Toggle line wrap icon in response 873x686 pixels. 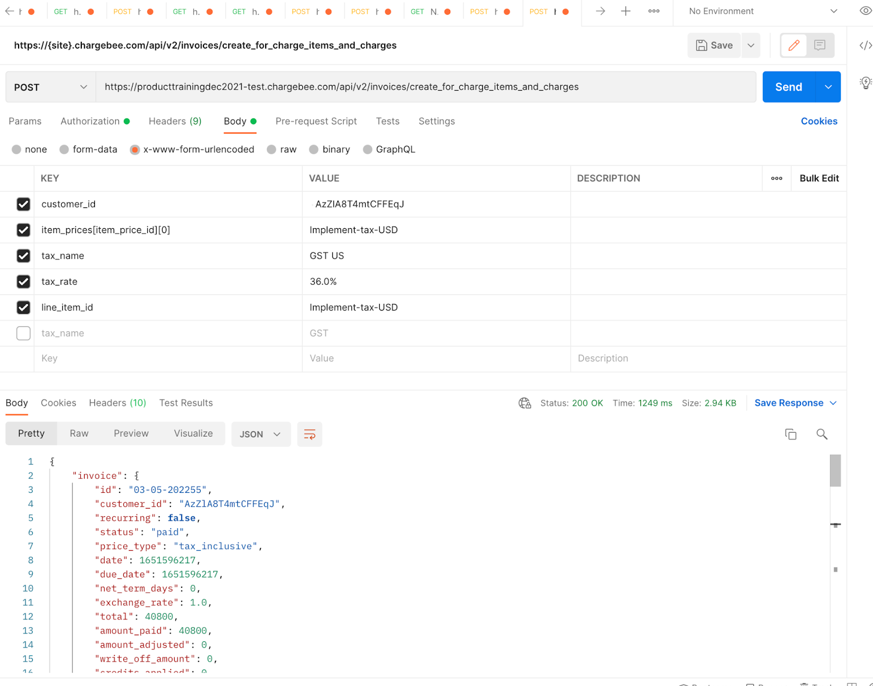pyautogui.click(x=309, y=434)
